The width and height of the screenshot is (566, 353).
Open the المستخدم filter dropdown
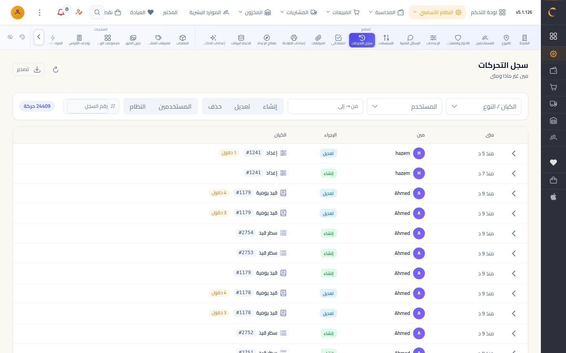pos(404,106)
